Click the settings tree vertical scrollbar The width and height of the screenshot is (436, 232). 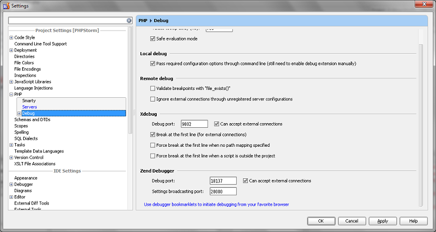coord(130,80)
